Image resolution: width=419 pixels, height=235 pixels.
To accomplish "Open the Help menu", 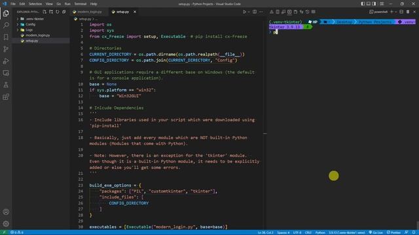I will (94, 4).
